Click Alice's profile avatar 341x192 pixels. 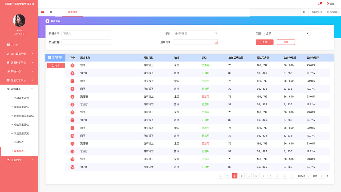point(19,21)
